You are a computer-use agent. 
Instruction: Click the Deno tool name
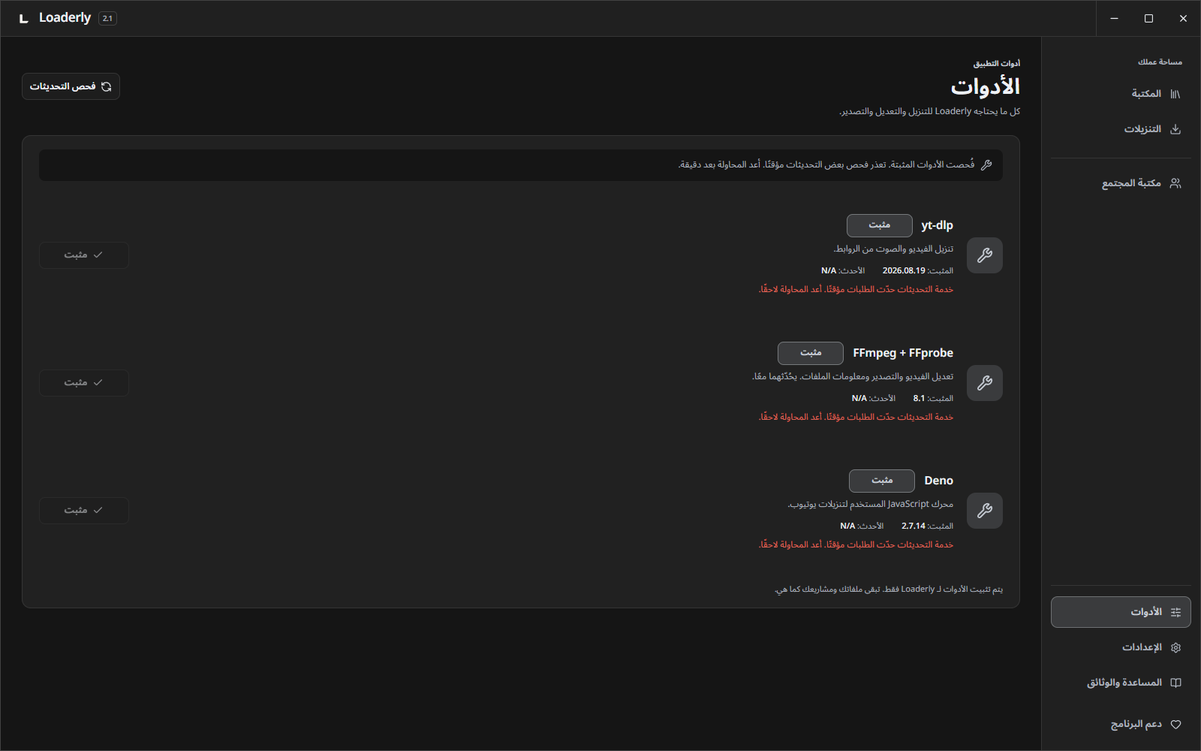938,481
